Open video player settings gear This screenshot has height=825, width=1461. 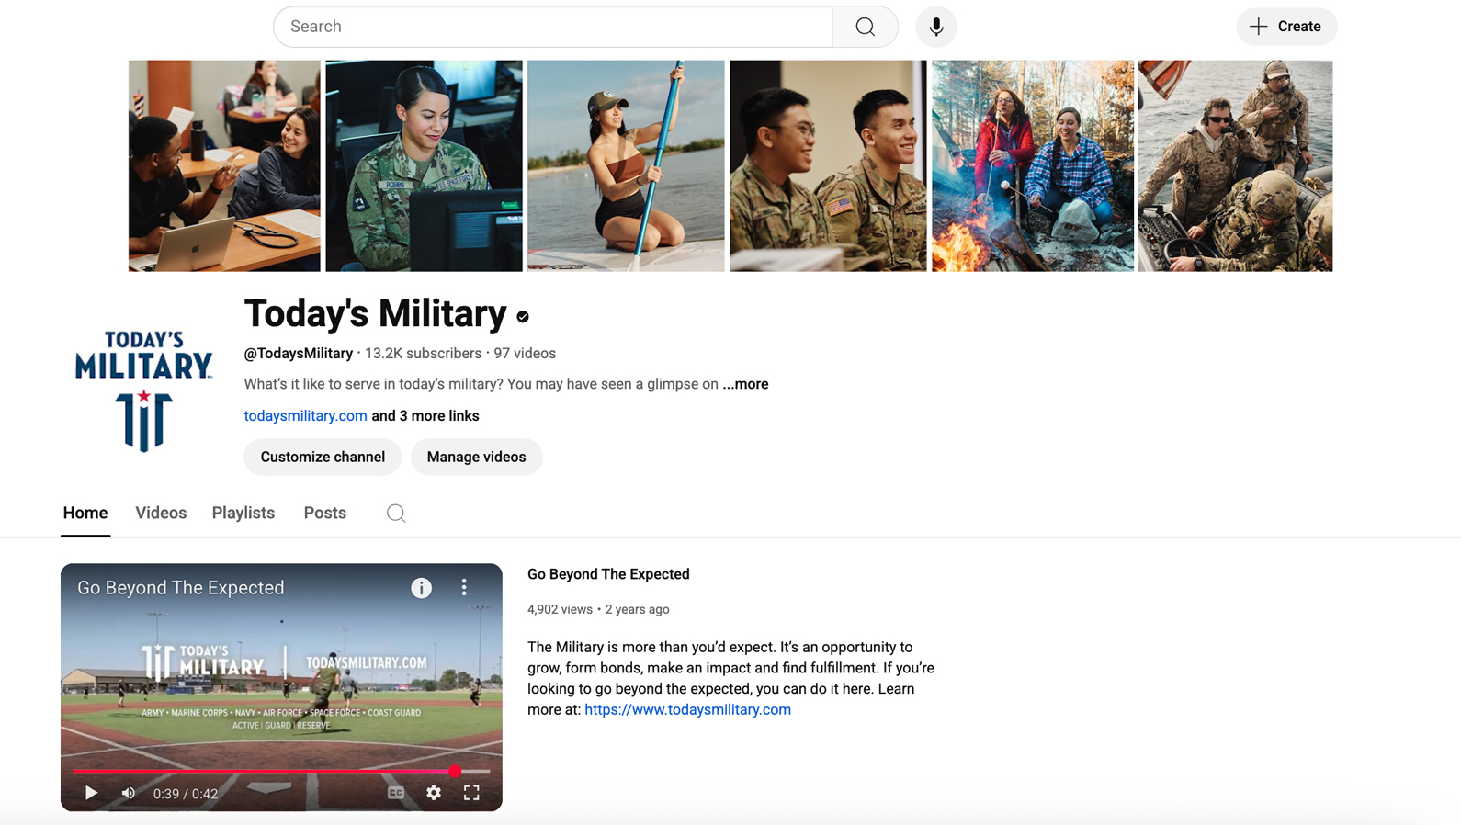point(434,793)
